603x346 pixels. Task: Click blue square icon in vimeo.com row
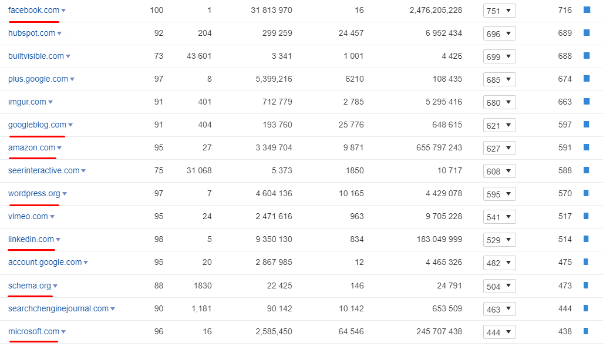pos(586,216)
